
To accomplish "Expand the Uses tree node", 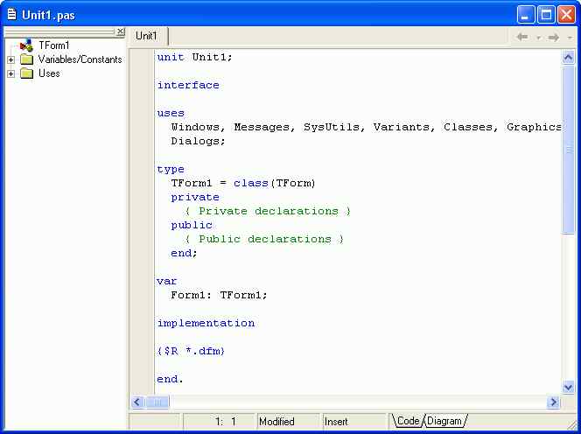I will (x=10, y=73).
